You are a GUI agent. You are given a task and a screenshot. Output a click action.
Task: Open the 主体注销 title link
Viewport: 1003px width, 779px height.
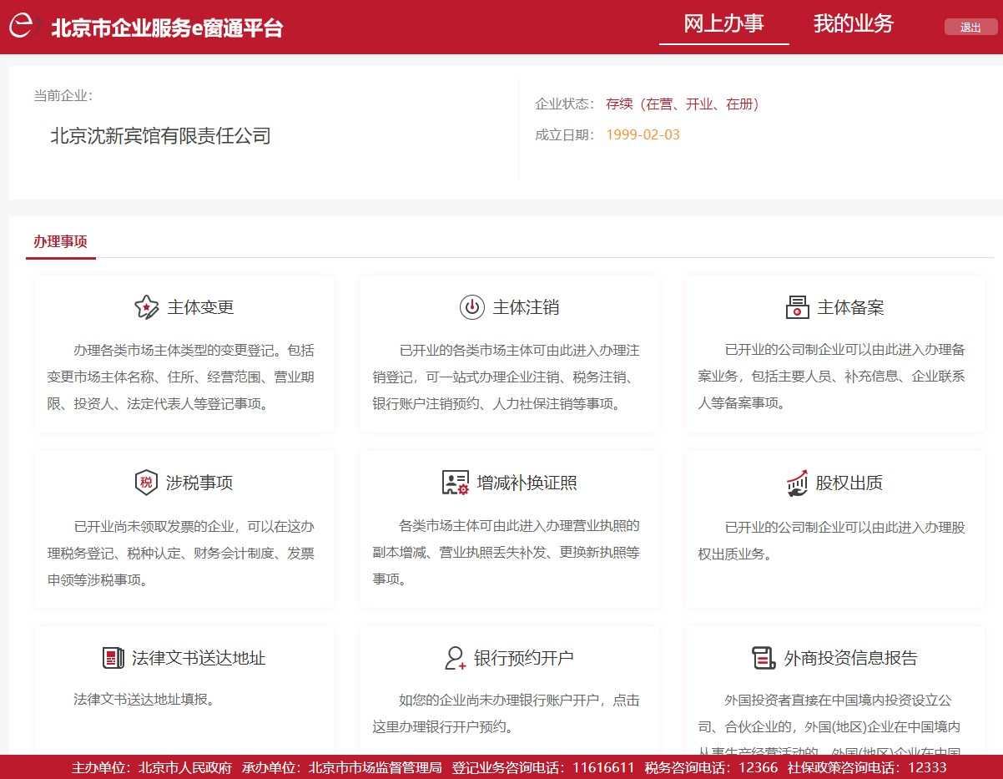(526, 307)
